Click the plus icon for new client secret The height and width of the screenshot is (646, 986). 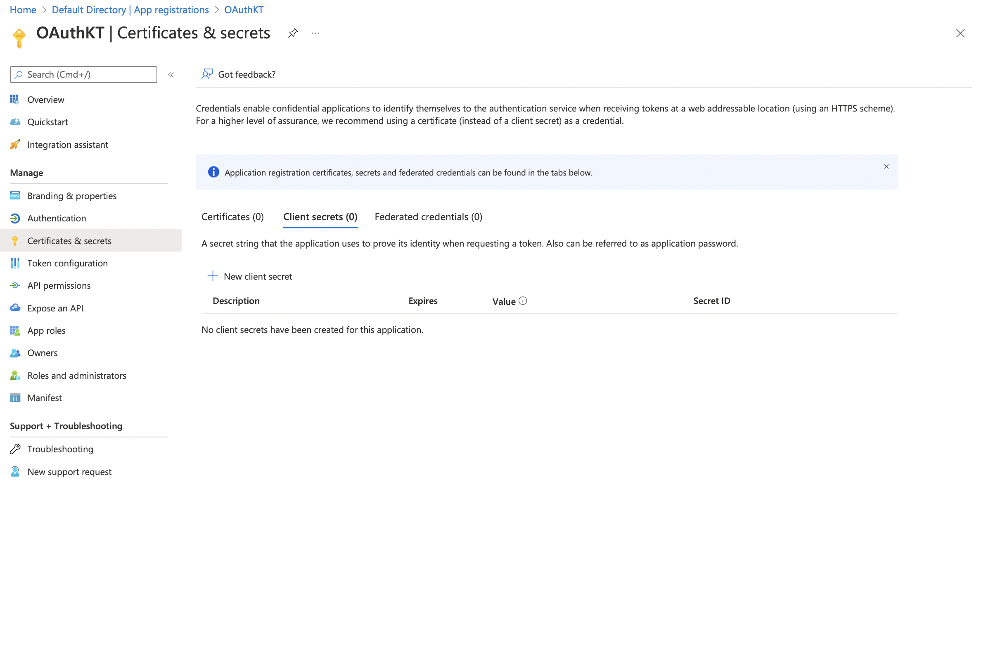[213, 276]
